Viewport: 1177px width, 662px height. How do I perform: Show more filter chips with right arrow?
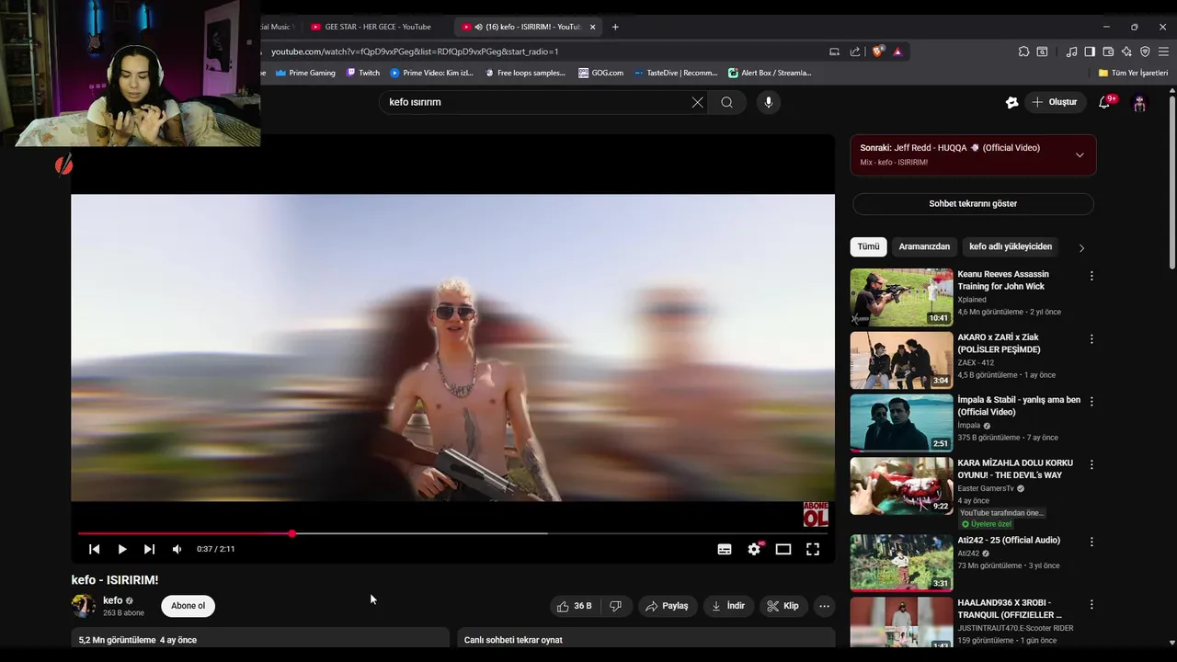coord(1081,247)
